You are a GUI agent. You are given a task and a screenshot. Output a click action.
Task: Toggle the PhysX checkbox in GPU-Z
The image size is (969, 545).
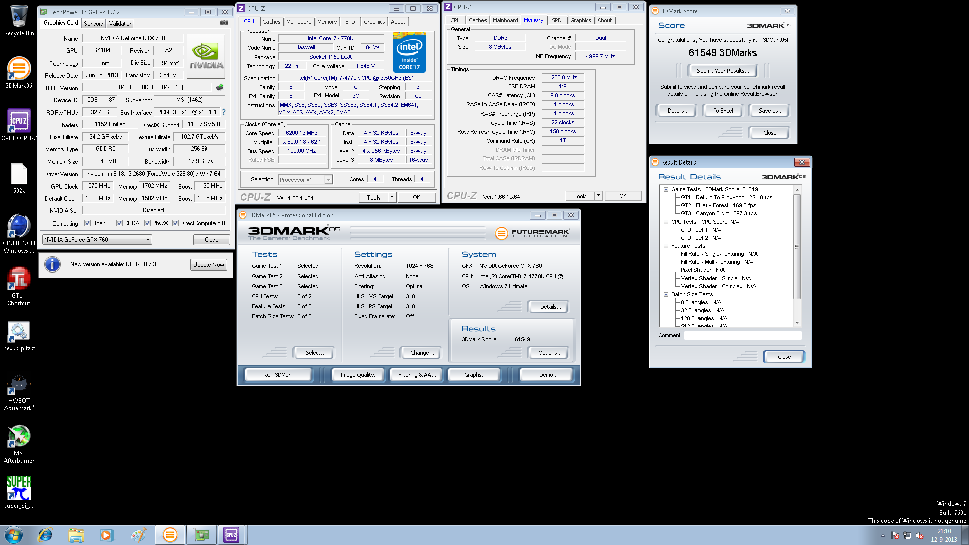[x=147, y=223]
